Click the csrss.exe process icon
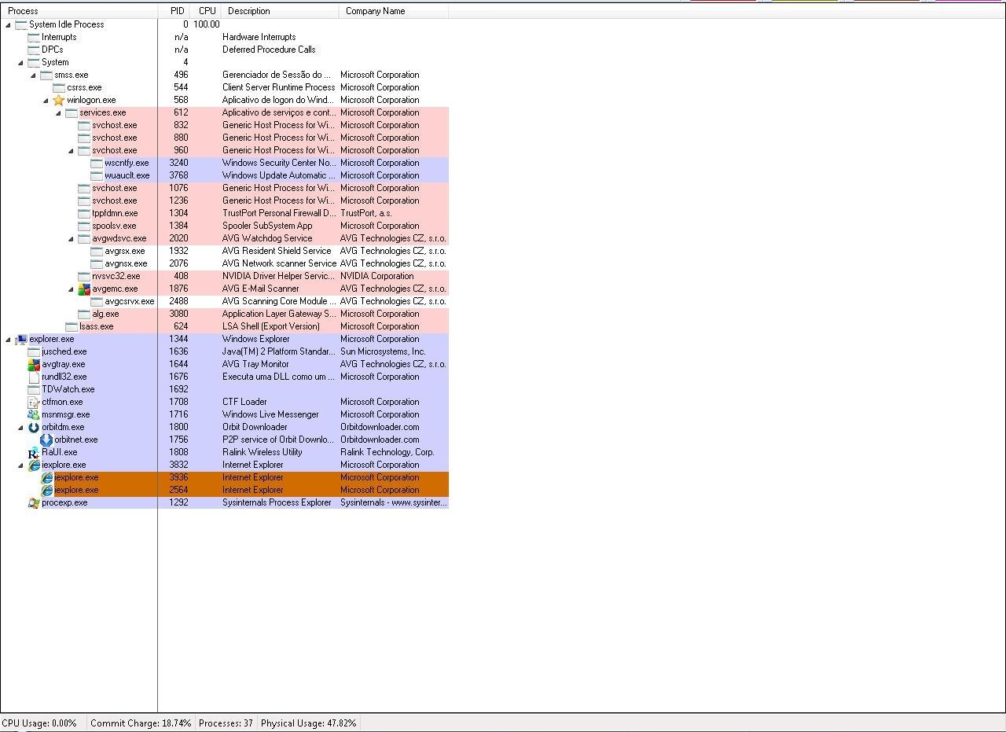 click(59, 87)
